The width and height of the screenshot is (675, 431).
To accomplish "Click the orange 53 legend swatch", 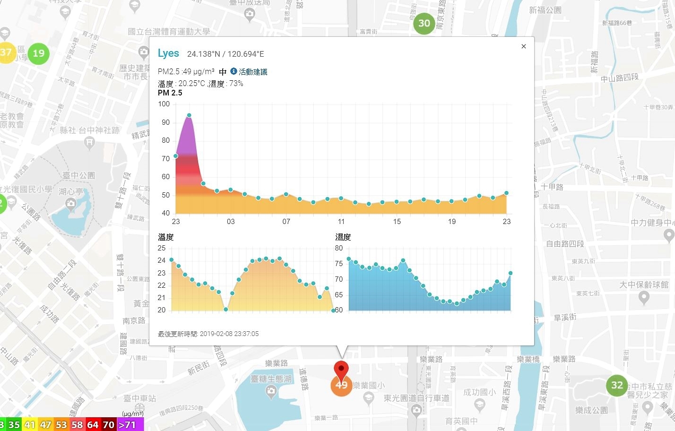I will [x=61, y=425].
